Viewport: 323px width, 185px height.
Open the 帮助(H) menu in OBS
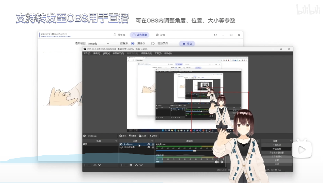click(x=168, y=53)
